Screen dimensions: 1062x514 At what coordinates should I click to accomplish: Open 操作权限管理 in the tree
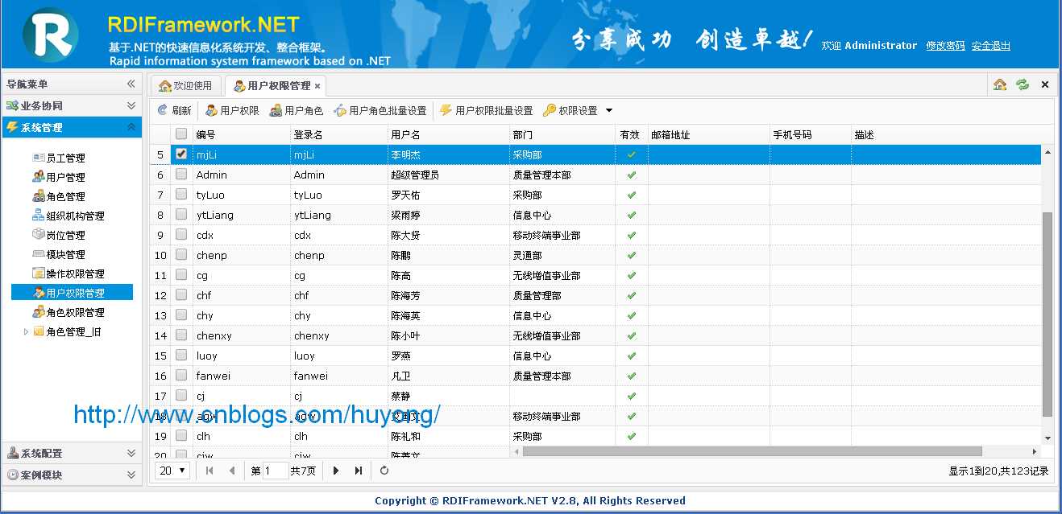point(75,273)
